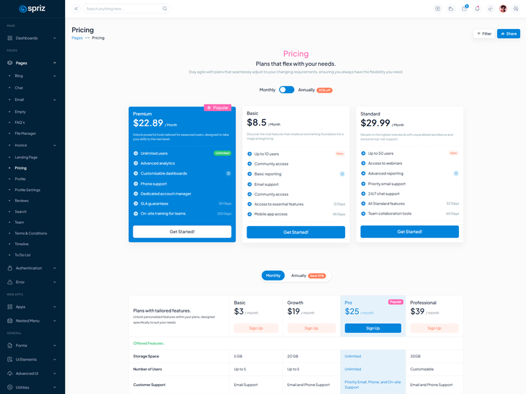Expand the Authentication sidebar menu
The image size is (526, 394).
point(32,268)
